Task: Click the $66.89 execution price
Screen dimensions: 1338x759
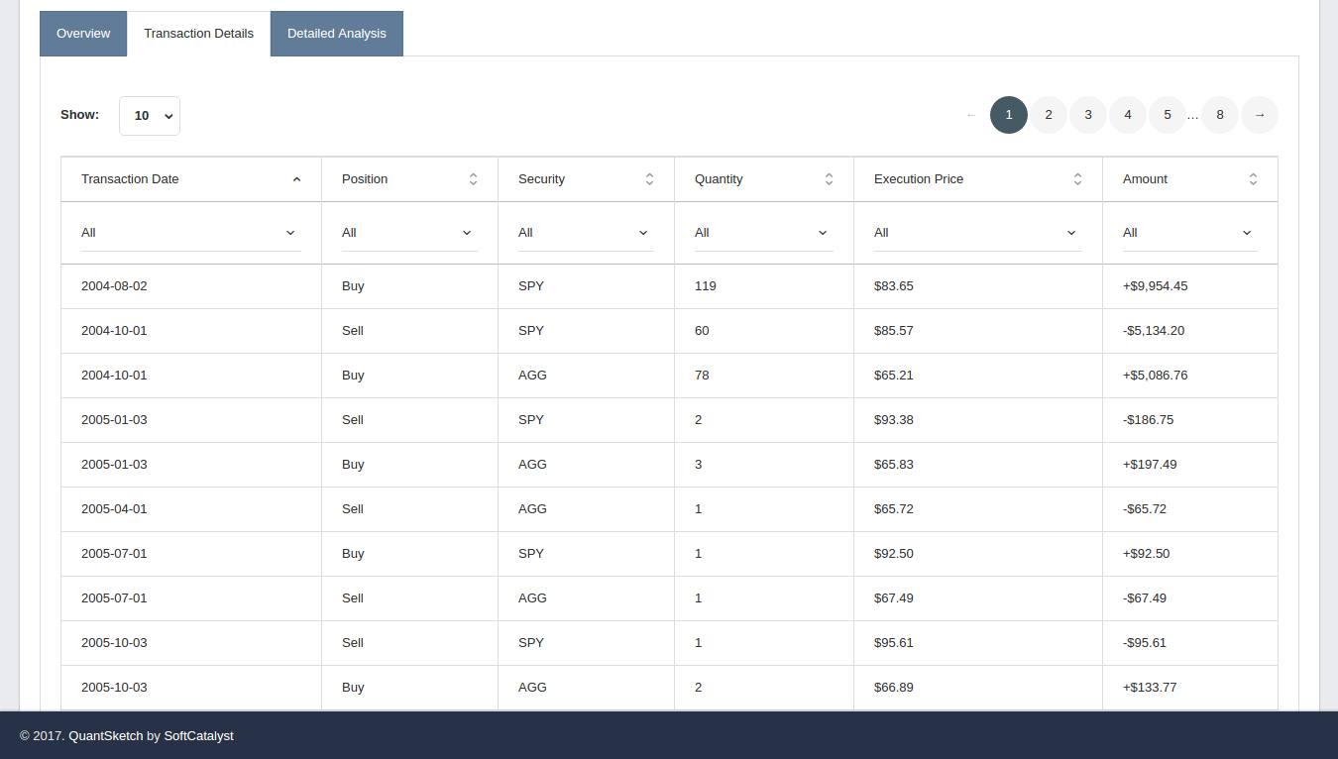Action: [894, 688]
